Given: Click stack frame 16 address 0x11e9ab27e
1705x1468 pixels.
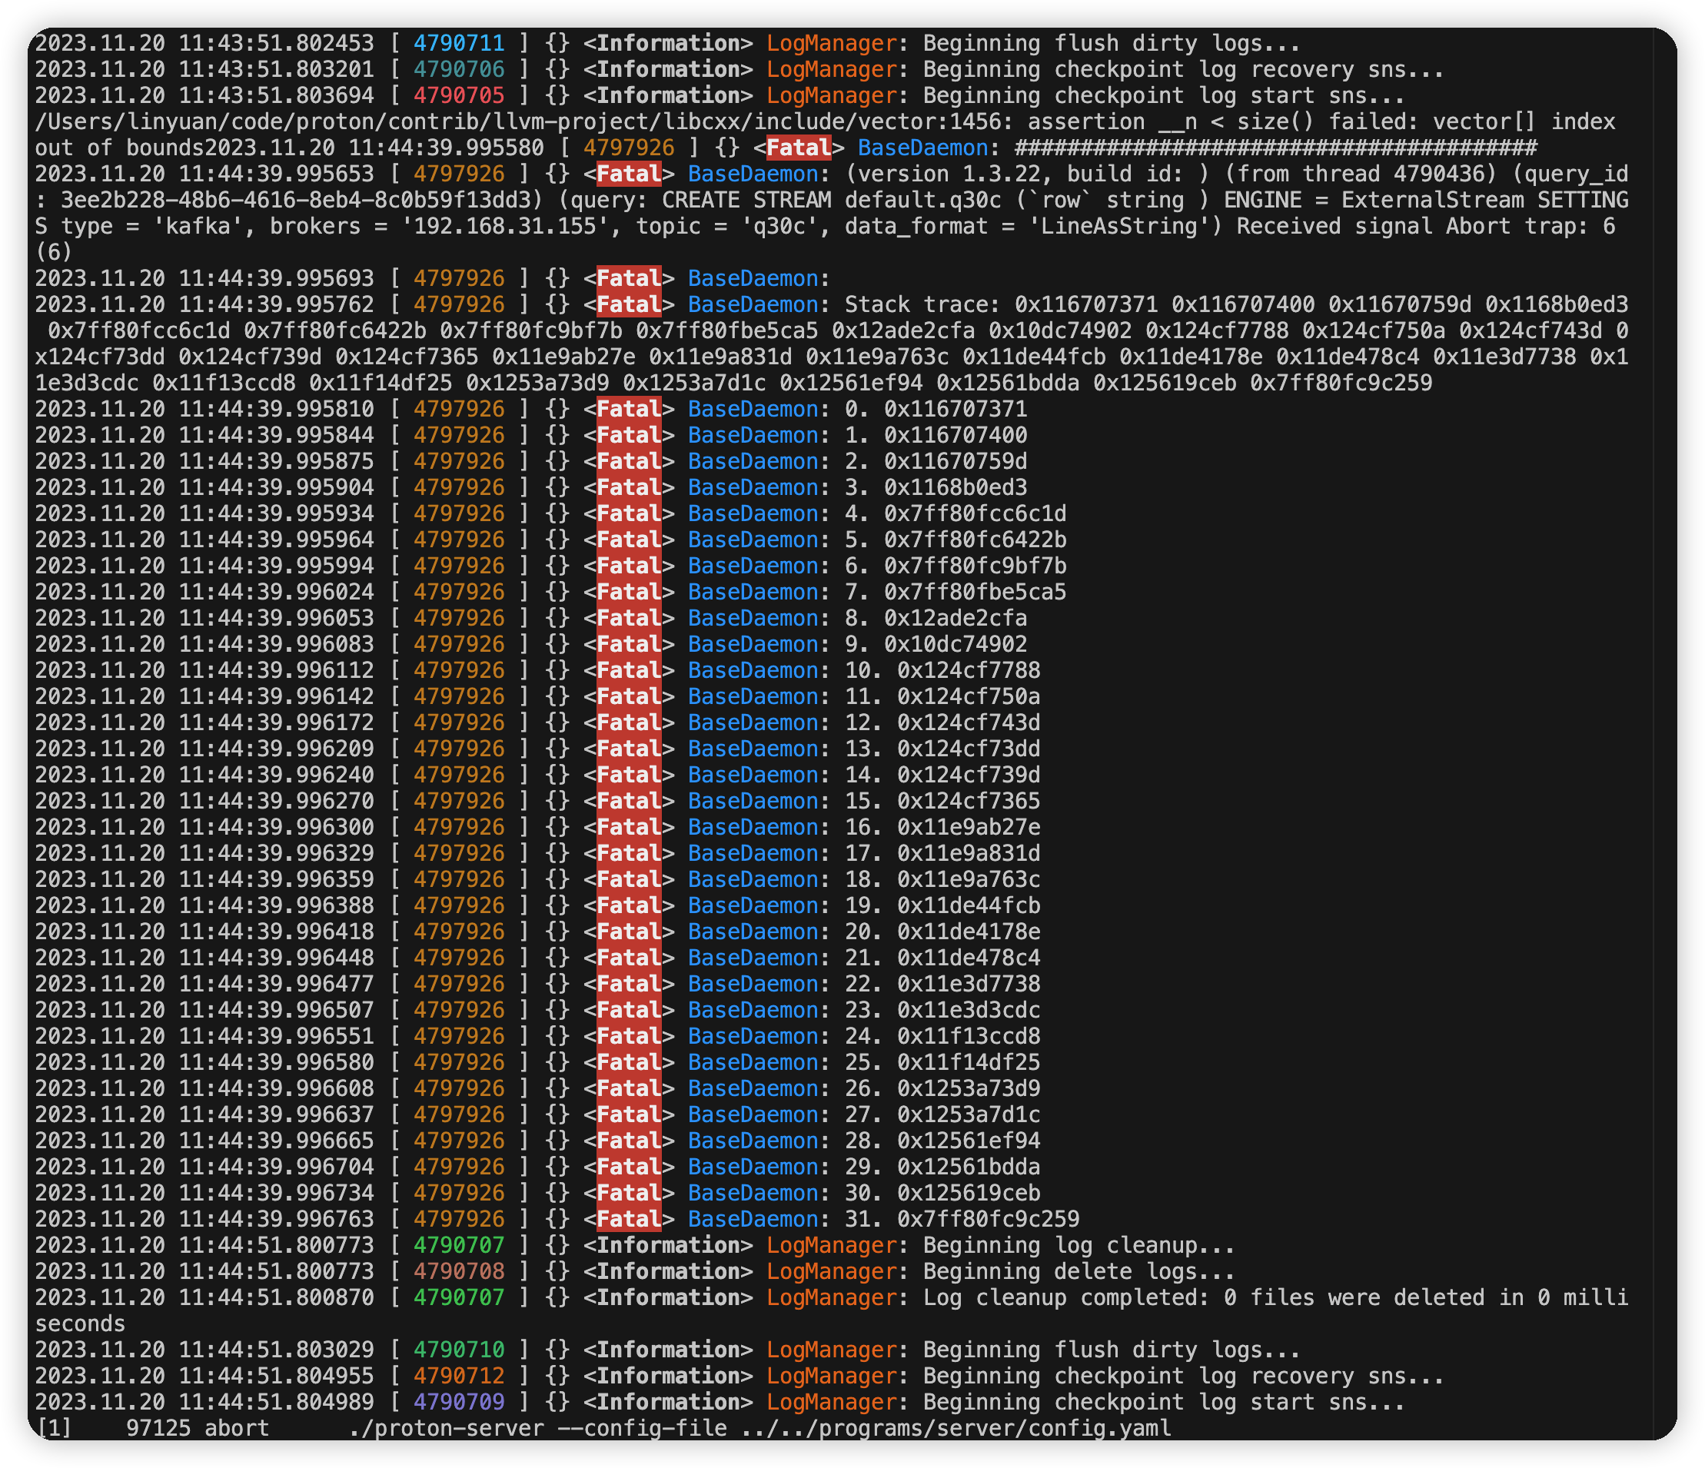Looking at the screenshot, I should click(x=969, y=827).
